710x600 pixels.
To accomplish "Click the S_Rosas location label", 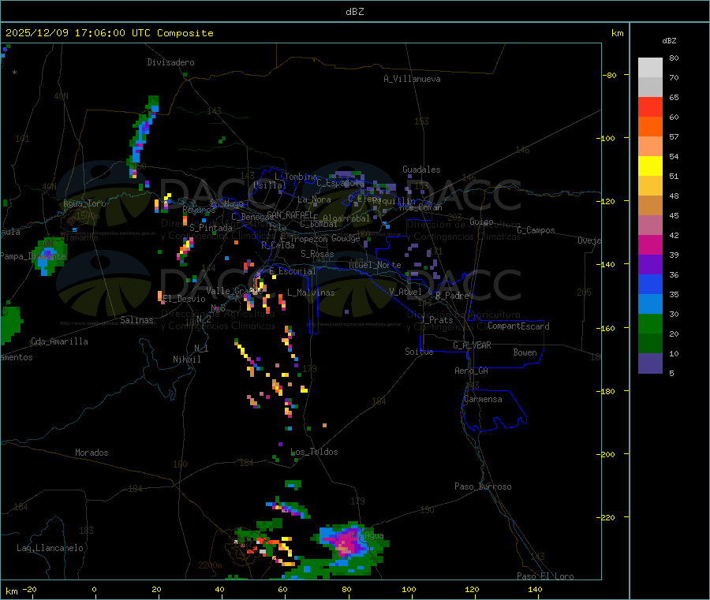I will click(x=317, y=254).
